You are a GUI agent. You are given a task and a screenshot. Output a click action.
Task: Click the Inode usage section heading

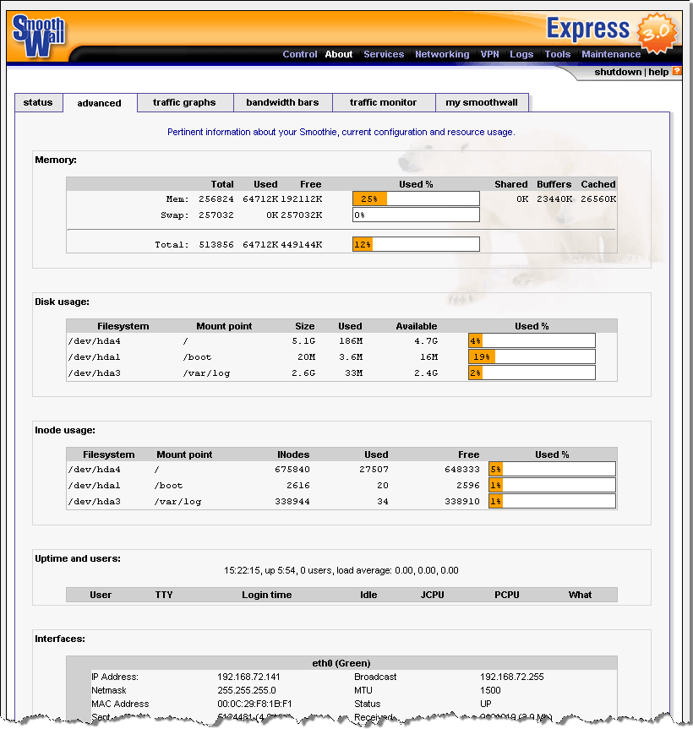pos(64,430)
